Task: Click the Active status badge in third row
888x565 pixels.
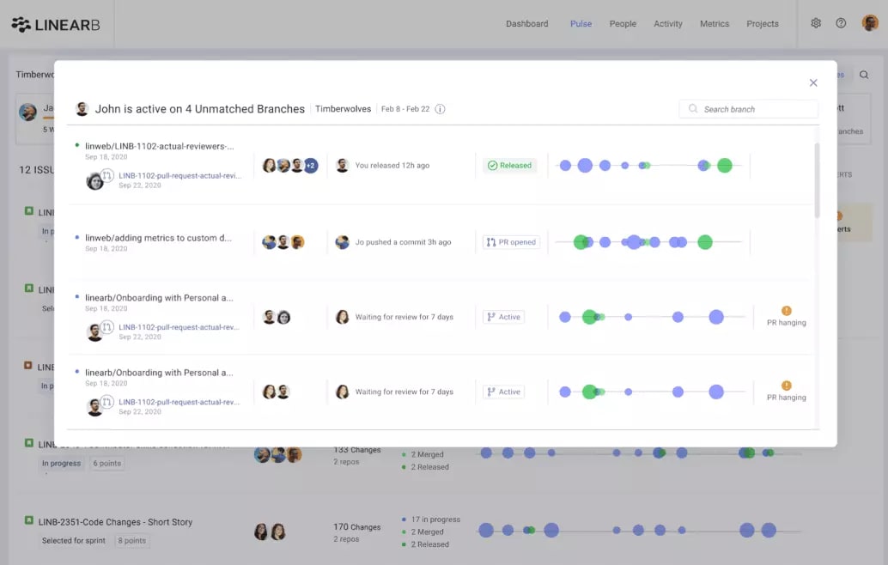Action: coord(503,317)
